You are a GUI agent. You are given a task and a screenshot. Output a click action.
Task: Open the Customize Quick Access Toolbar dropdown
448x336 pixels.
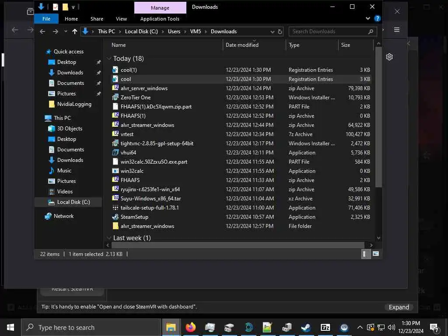pyautogui.click(x=73, y=7)
